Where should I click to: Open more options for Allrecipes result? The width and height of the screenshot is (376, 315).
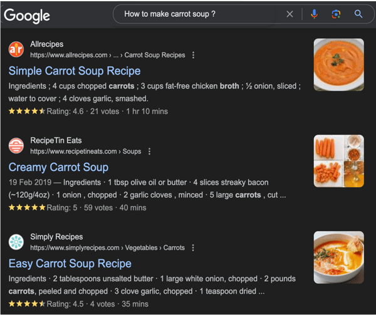(193, 55)
